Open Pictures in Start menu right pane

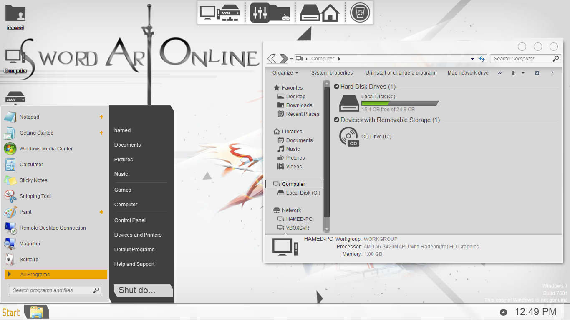coord(124,160)
